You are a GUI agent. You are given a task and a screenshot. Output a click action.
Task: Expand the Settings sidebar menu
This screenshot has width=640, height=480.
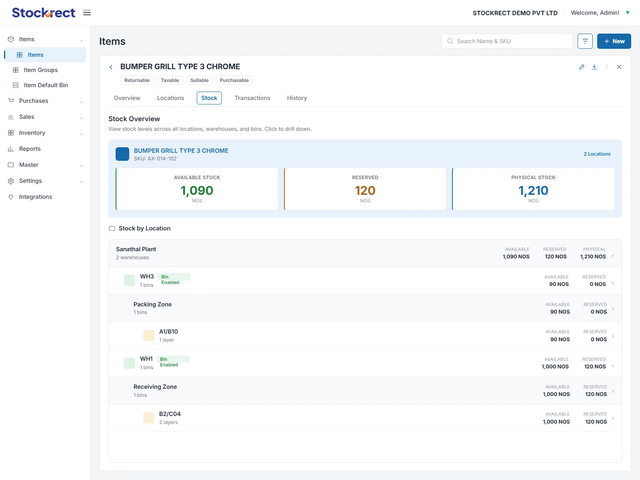[x=82, y=182]
